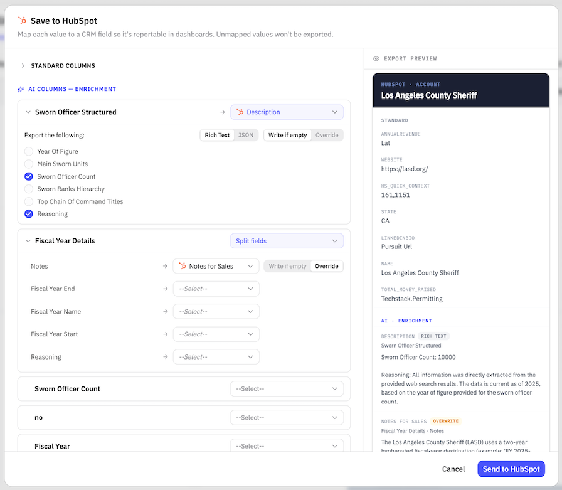Click the arrow icon in the Reasoning mapping row
The image size is (562, 490).
[165, 356]
